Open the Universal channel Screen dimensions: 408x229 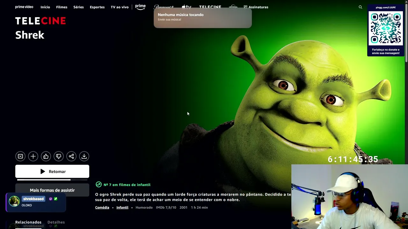click(233, 7)
